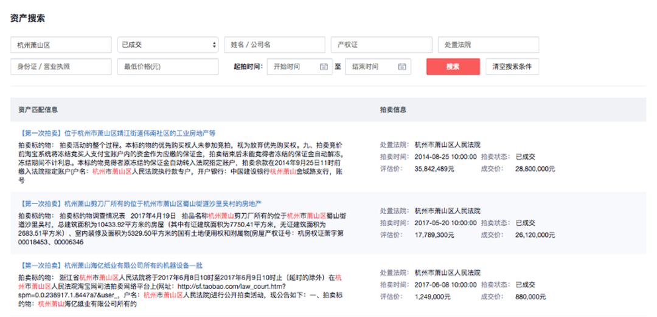Image resolution: width=657 pixels, height=317 pixels.
Task: Click the 拍卖信息 column header
Action: 393,109
